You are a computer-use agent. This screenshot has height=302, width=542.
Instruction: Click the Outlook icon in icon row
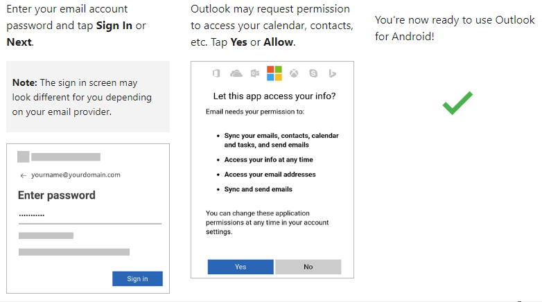[x=255, y=73]
